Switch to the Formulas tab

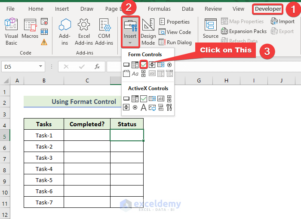coord(159,9)
